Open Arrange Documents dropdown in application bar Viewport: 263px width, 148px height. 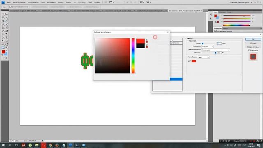(142, 2)
